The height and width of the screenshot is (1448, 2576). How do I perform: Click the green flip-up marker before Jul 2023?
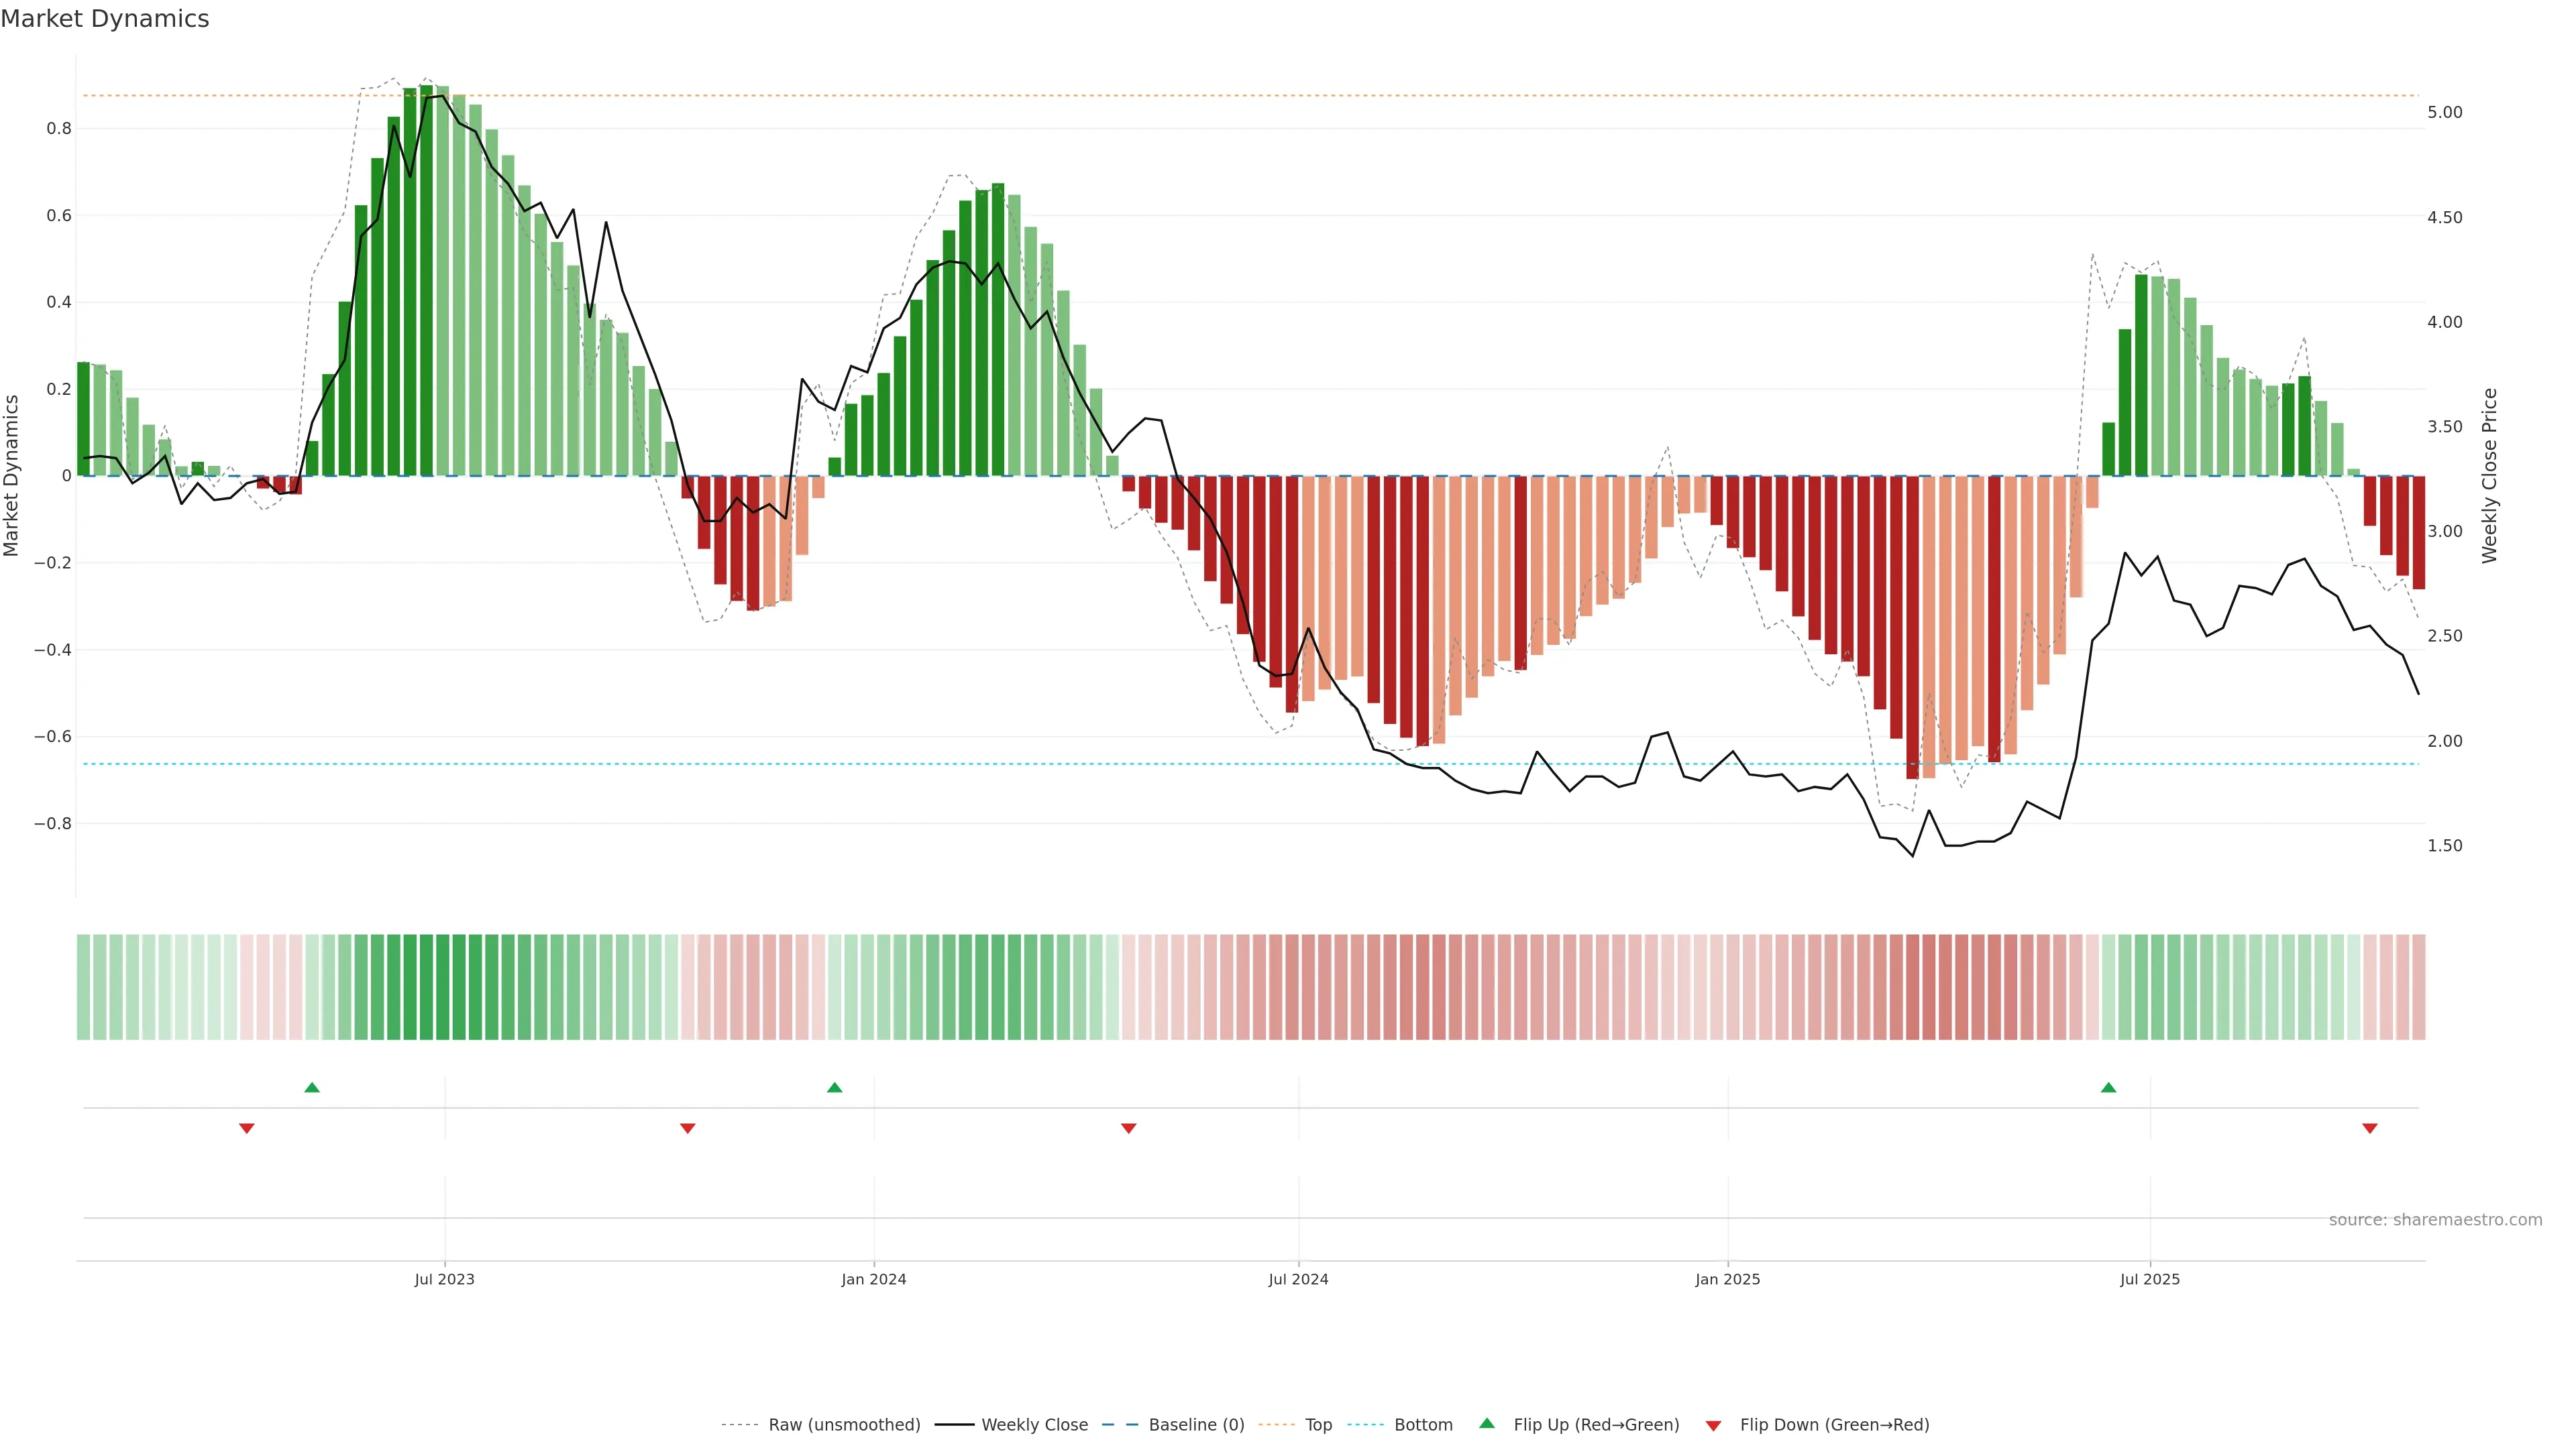pyautogui.click(x=312, y=1087)
